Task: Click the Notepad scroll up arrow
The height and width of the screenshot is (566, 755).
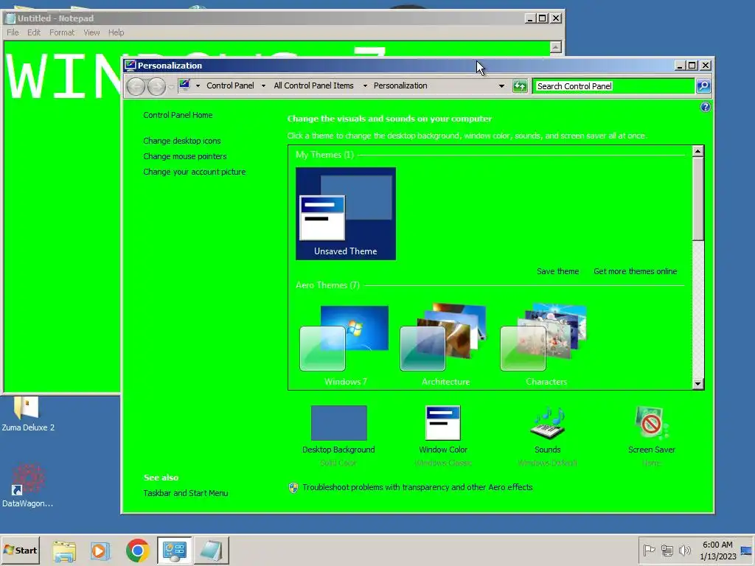Action: [x=556, y=47]
